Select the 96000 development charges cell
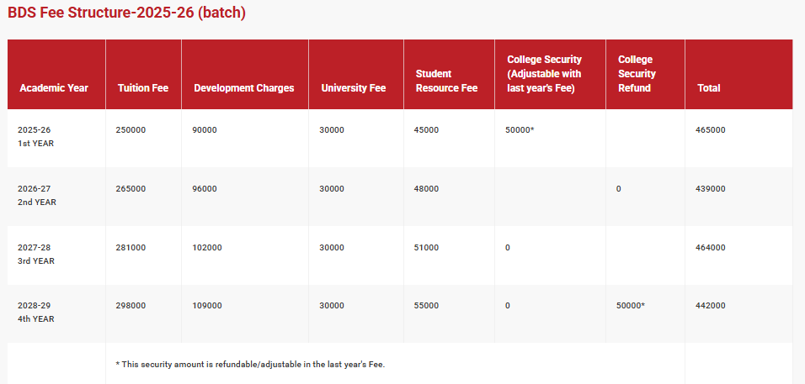This screenshot has width=805, height=384. click(205, 189)
